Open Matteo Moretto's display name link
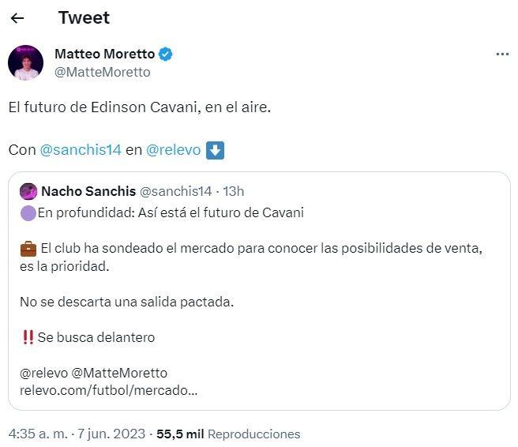 click(x=105, y=54)
